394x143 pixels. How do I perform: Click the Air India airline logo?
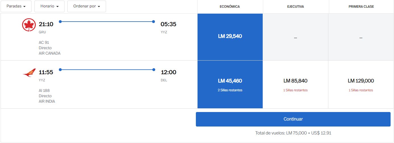coord(29,73)
